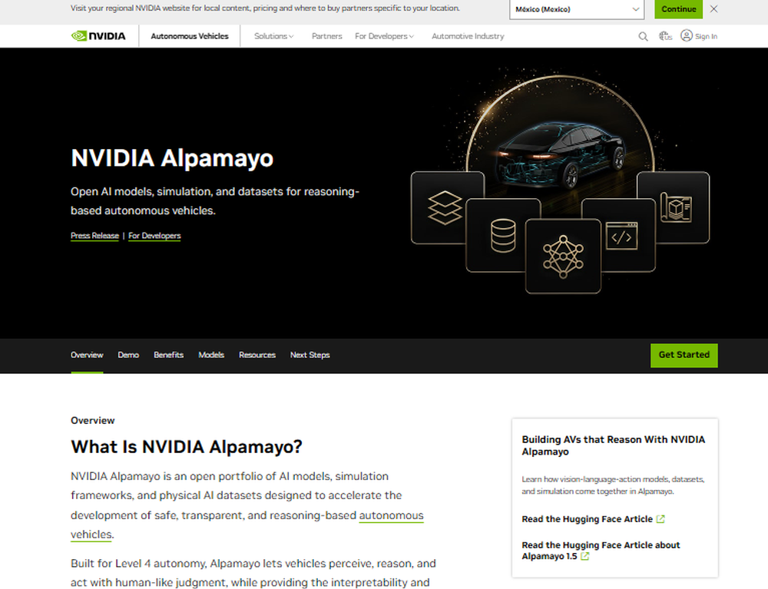
Task: Select the Benefits tab
Action: coord(168,355)
